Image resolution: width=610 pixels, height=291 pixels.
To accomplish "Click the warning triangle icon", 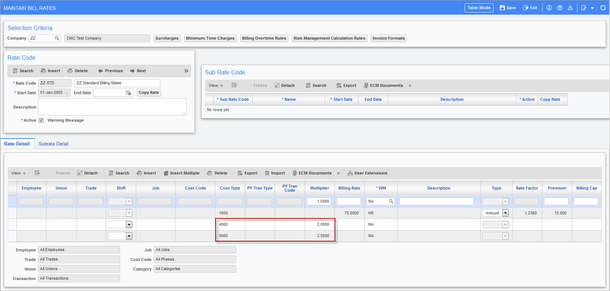I will tap(570, 8).
